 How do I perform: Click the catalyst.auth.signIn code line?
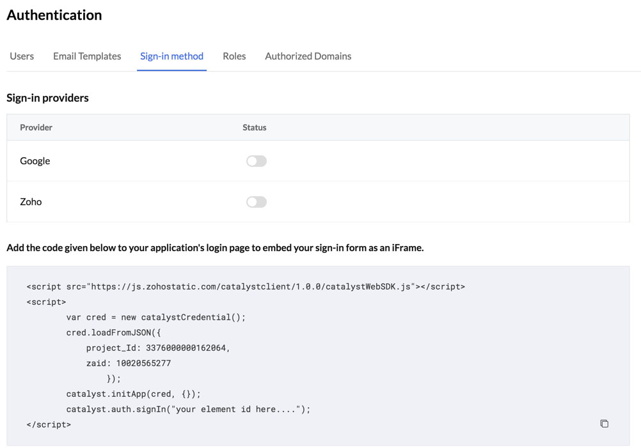tap(188, 409)
